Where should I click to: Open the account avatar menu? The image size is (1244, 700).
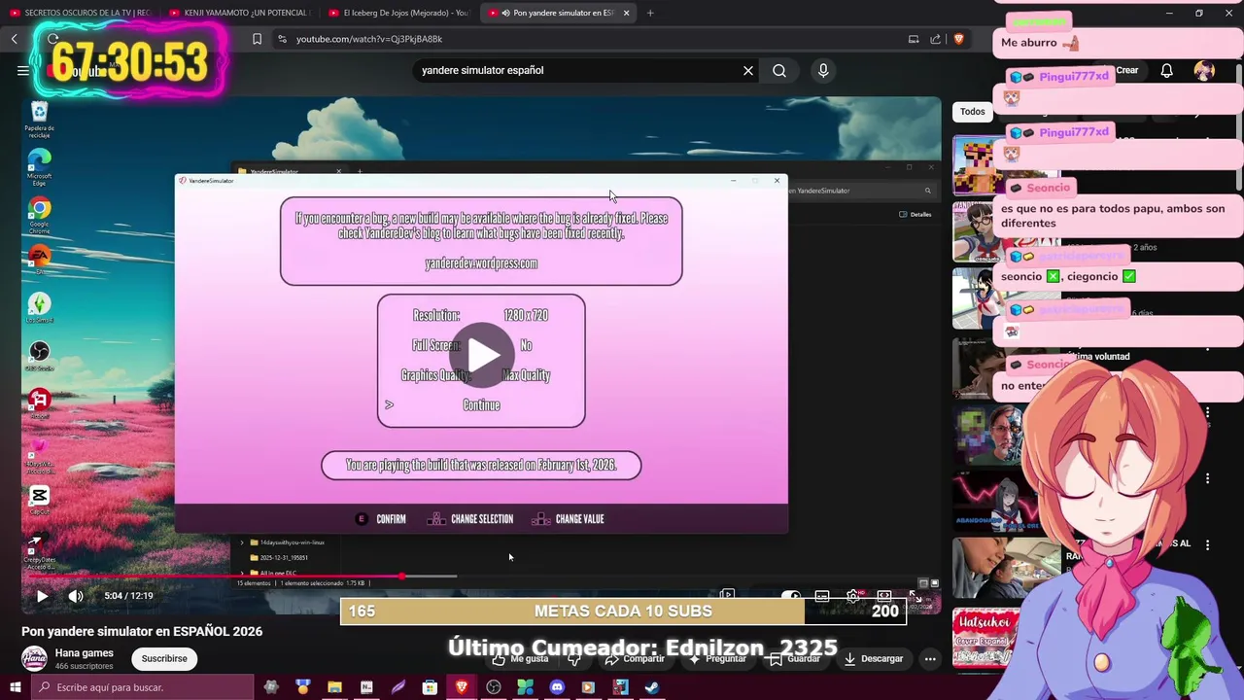tap(1204, 70)
